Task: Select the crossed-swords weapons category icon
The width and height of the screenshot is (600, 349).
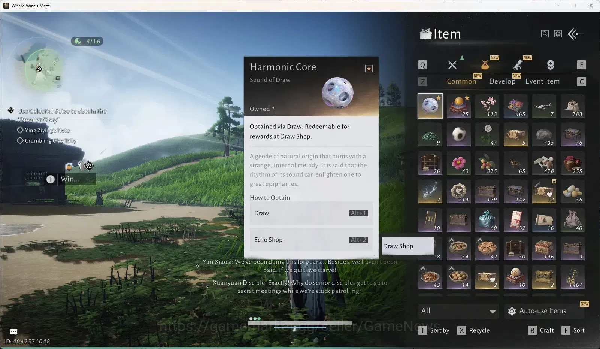Action: pyautogui.click(x=452, y=65)
